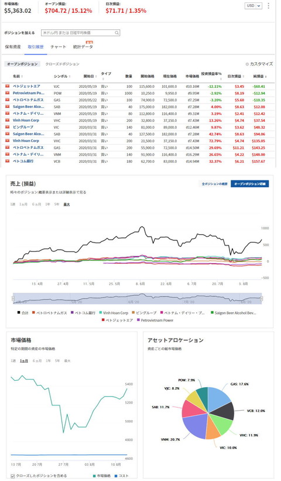
Task: Open the Petrovietnam Po... stock link
Action: 29,93
